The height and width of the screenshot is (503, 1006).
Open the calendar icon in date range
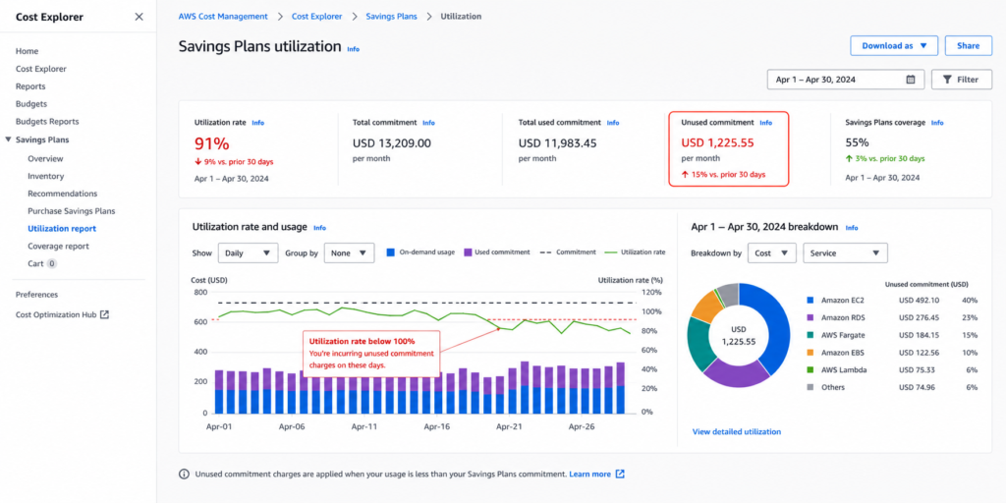tap(911, 80)
